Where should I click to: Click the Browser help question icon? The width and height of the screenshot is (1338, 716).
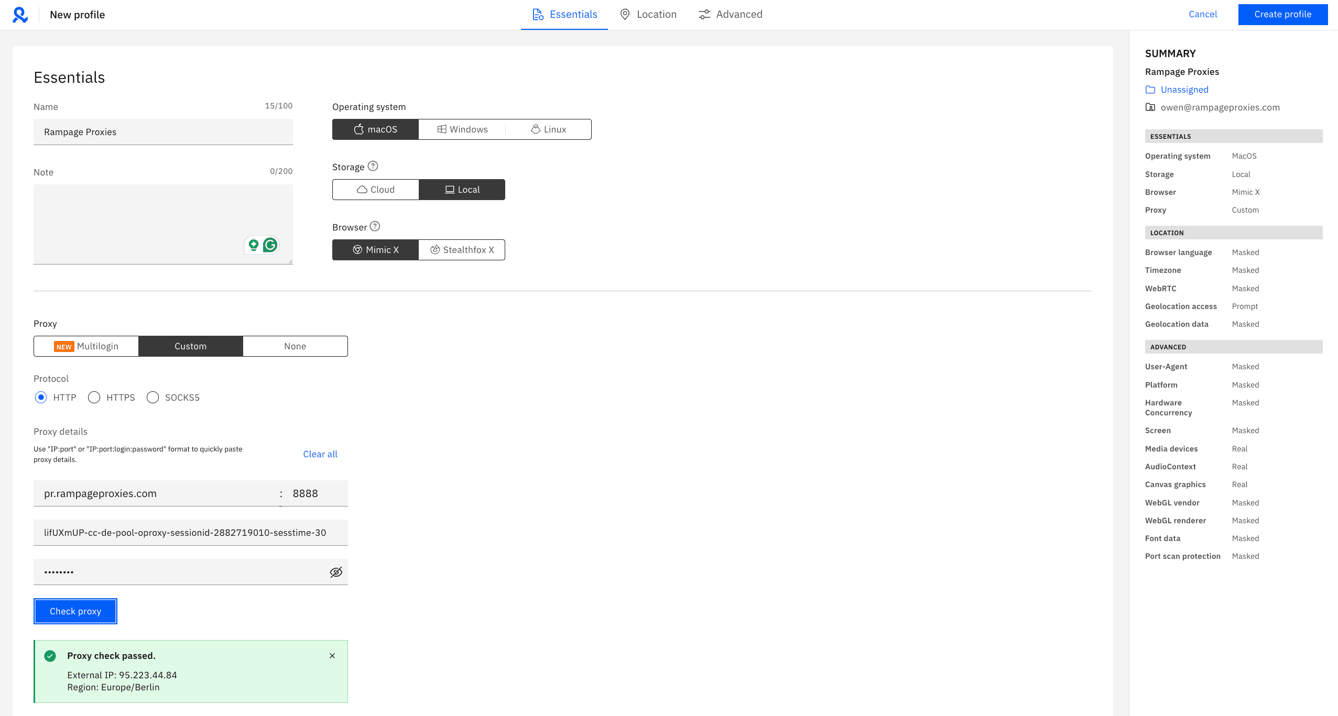tap(375, 226)
